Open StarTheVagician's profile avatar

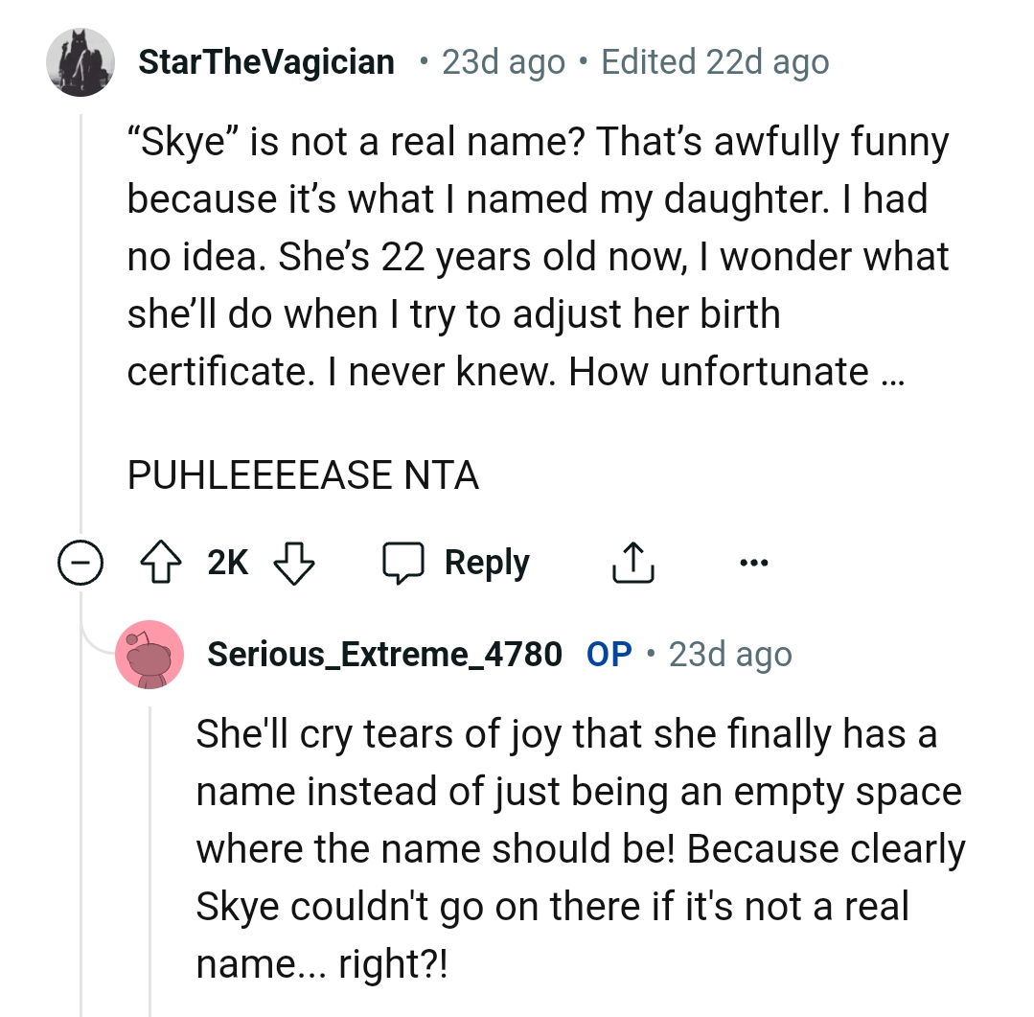click(x=80, y=61)
